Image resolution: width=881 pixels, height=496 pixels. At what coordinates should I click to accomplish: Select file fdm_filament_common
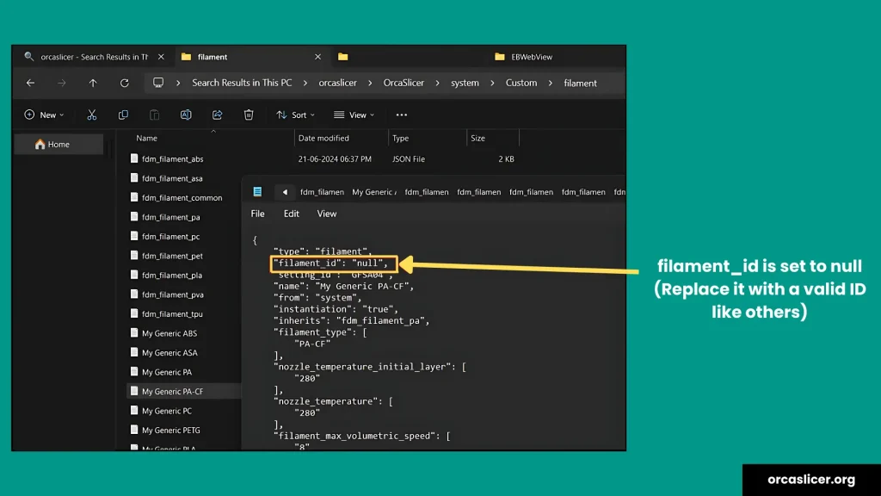182,198
